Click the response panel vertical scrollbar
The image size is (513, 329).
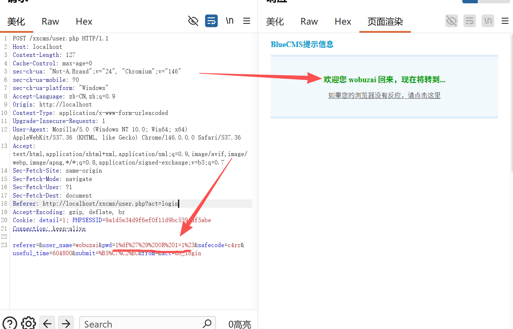pyautogui.click(x=512, y=103)
